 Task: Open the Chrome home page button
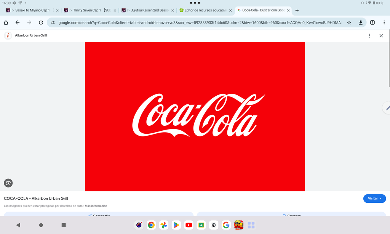pyautogui.click(x=6, y=22)
